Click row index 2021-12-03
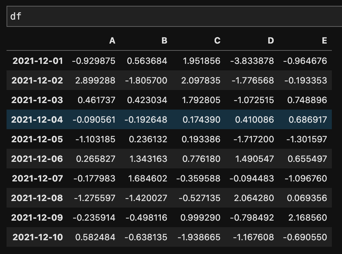The height and width of the screenshot is (254, 342). [37, 100]
